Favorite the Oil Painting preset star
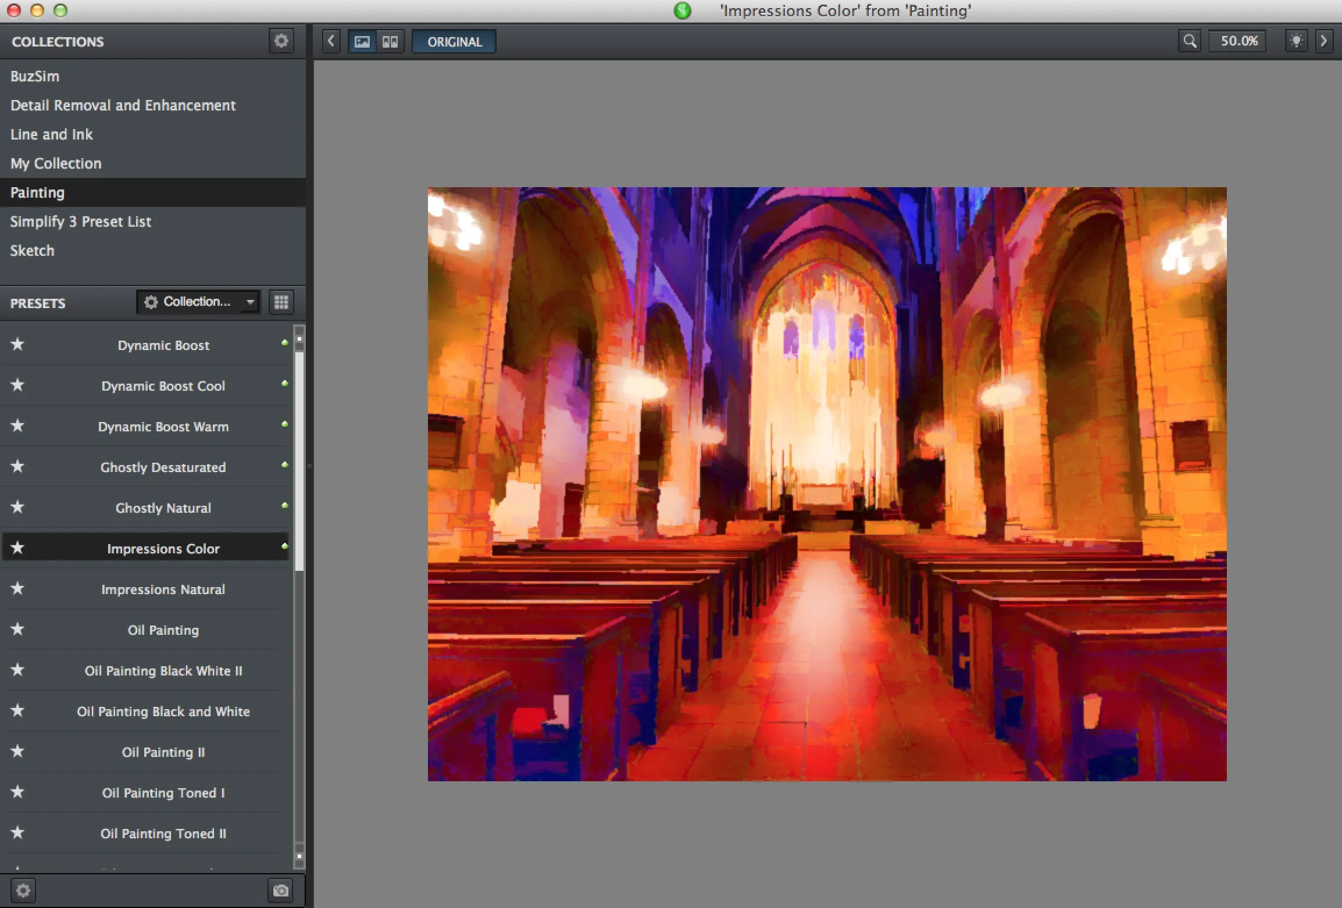Image resolution: width=1342 pixels, height=908 pixels. pos(17,629)
